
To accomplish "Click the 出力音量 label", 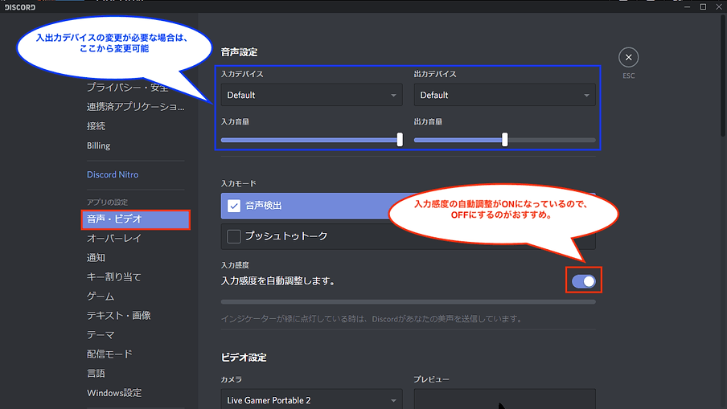I will [428, 122].
